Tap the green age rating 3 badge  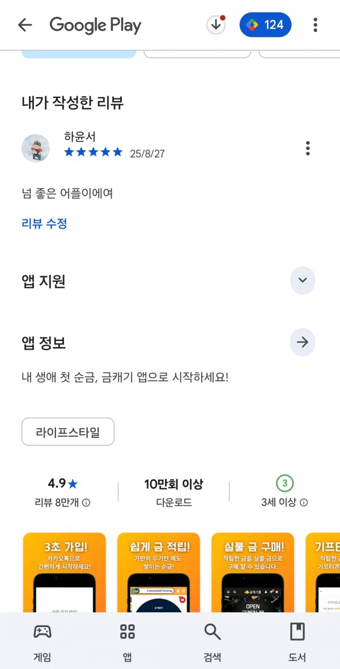(x=284, y=483)
